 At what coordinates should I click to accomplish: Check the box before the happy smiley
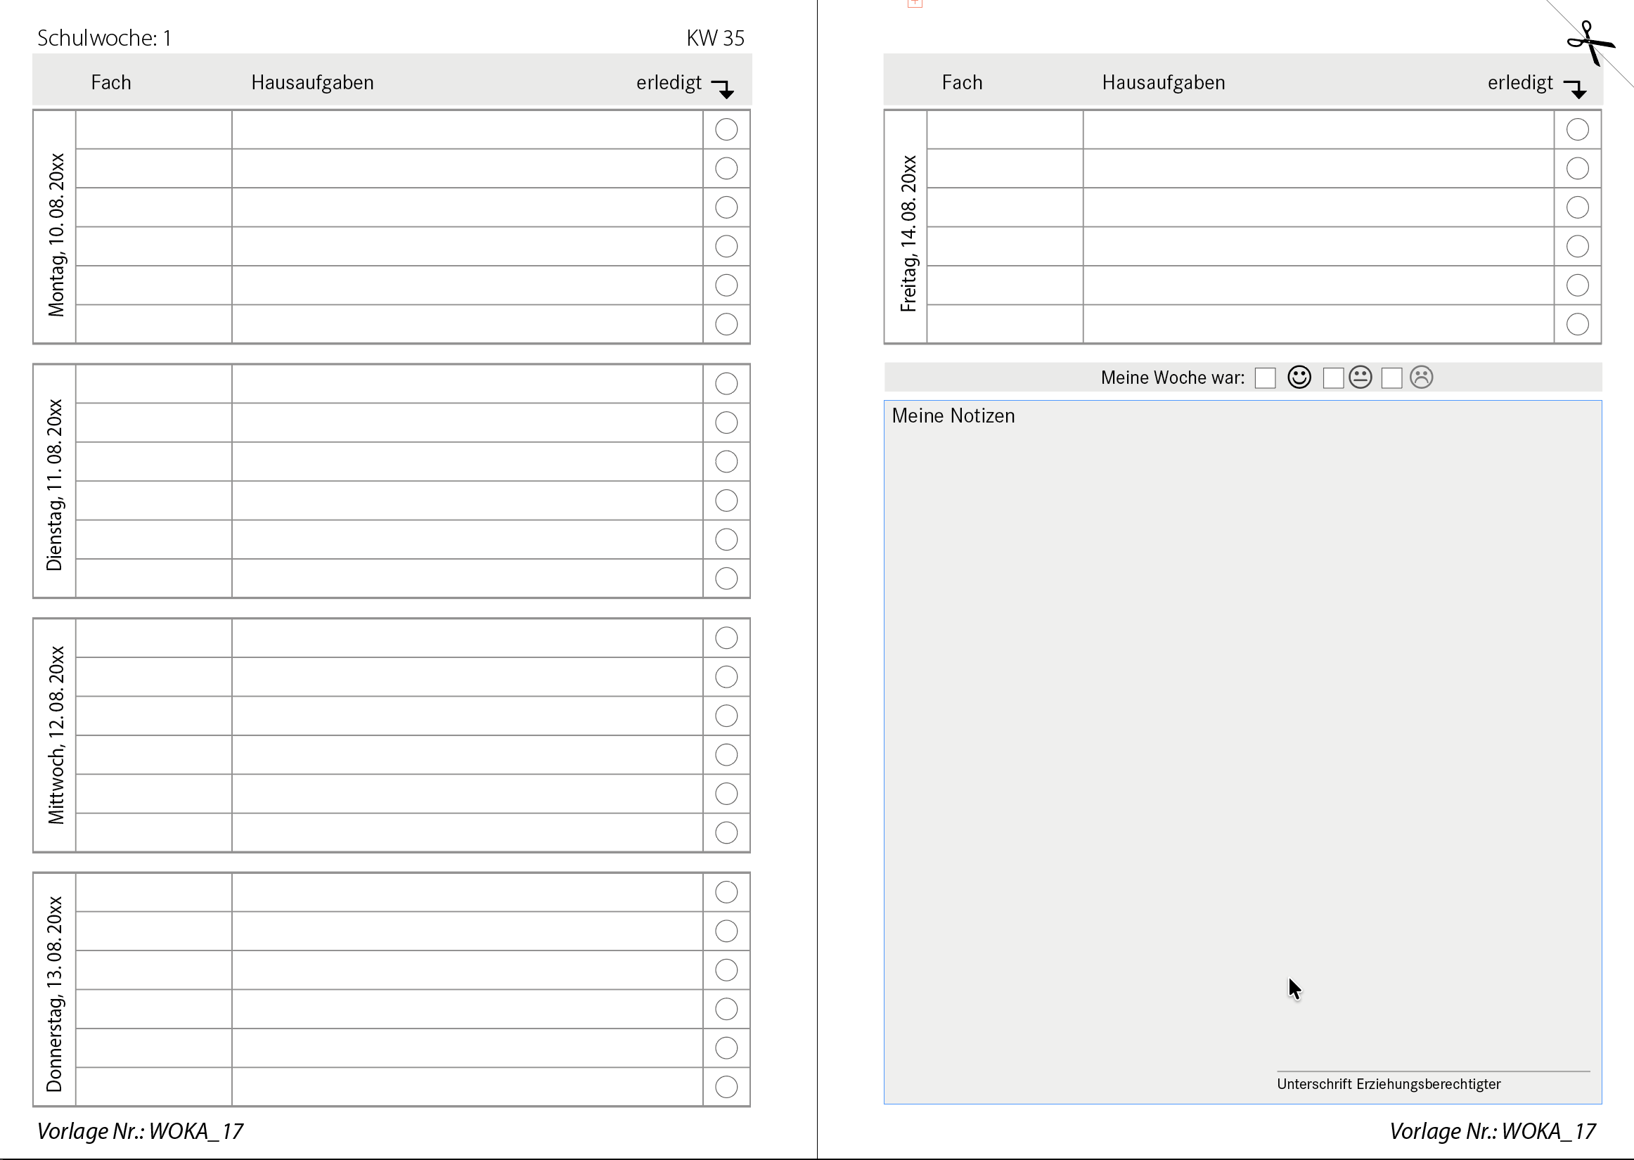click(1265, 378)
